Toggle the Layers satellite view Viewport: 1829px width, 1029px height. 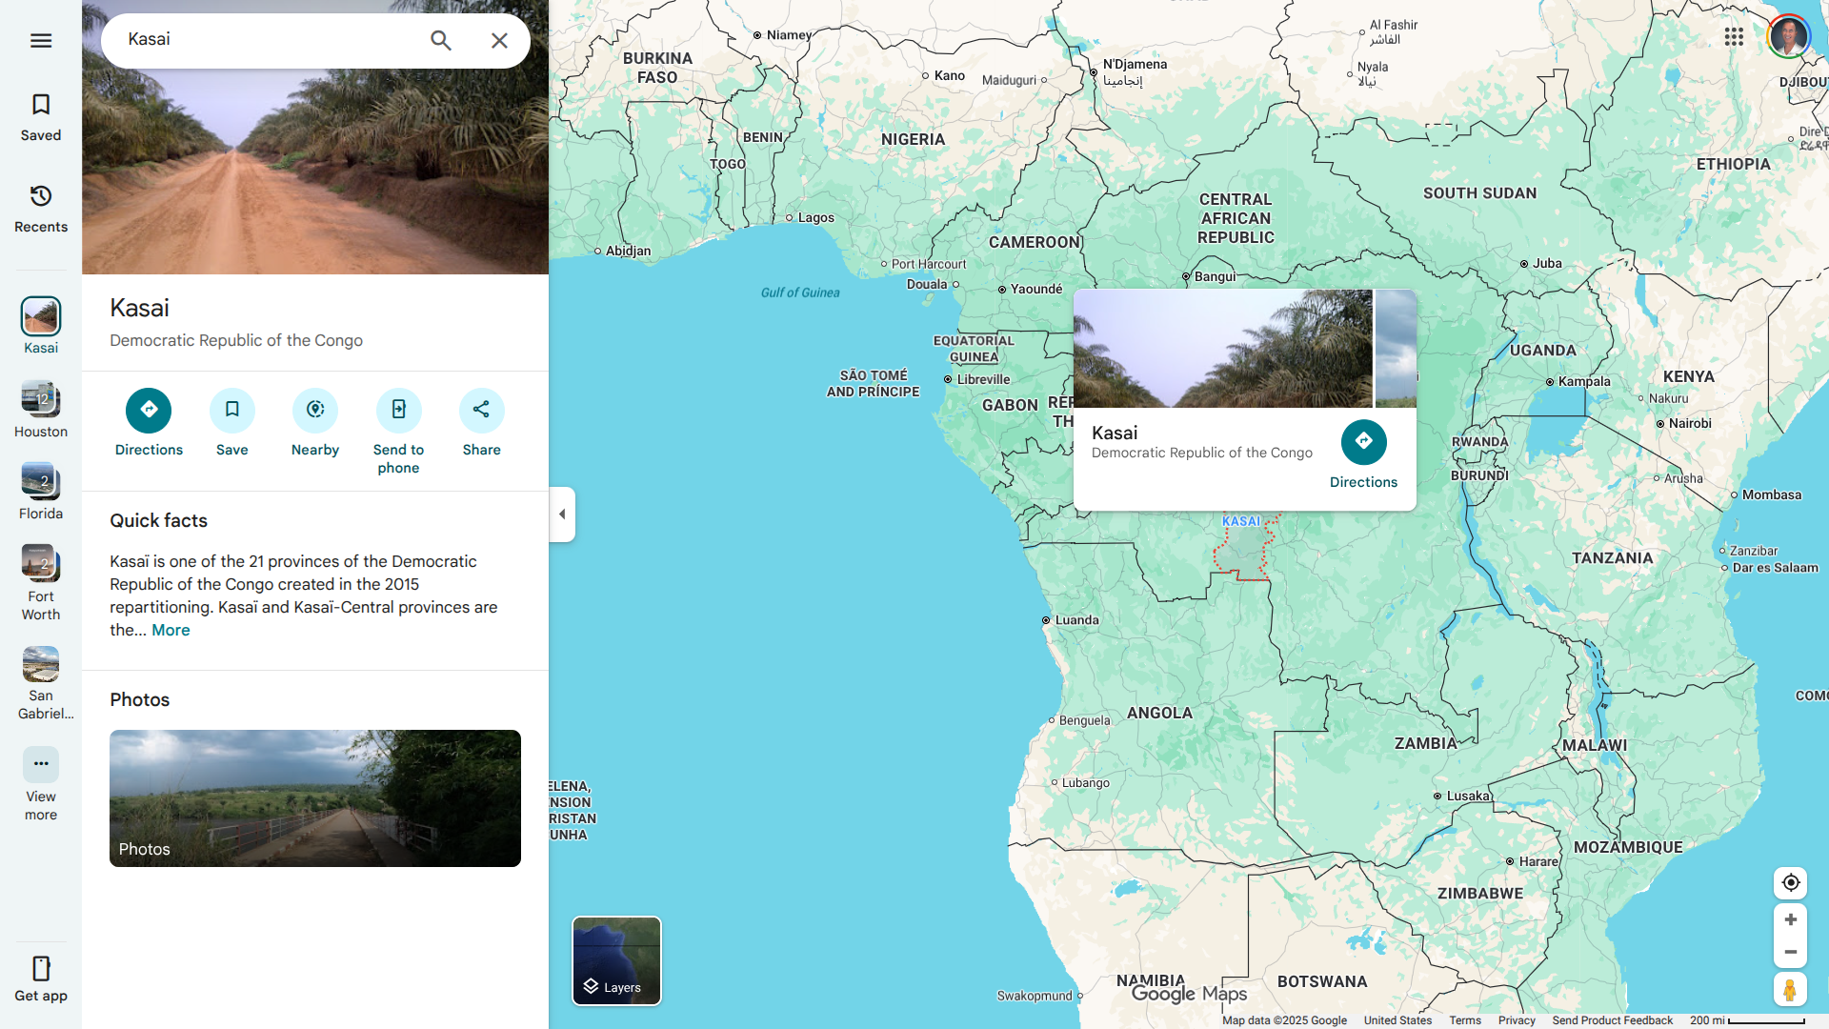[x=616, y=960]
